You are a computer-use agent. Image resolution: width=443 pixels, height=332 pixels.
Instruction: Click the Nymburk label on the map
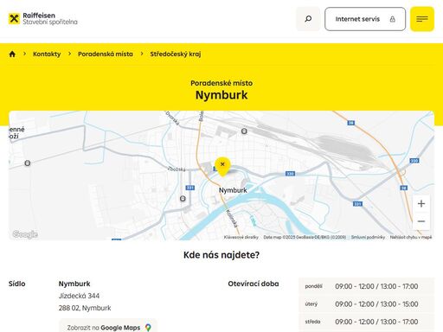pos(233,190)
